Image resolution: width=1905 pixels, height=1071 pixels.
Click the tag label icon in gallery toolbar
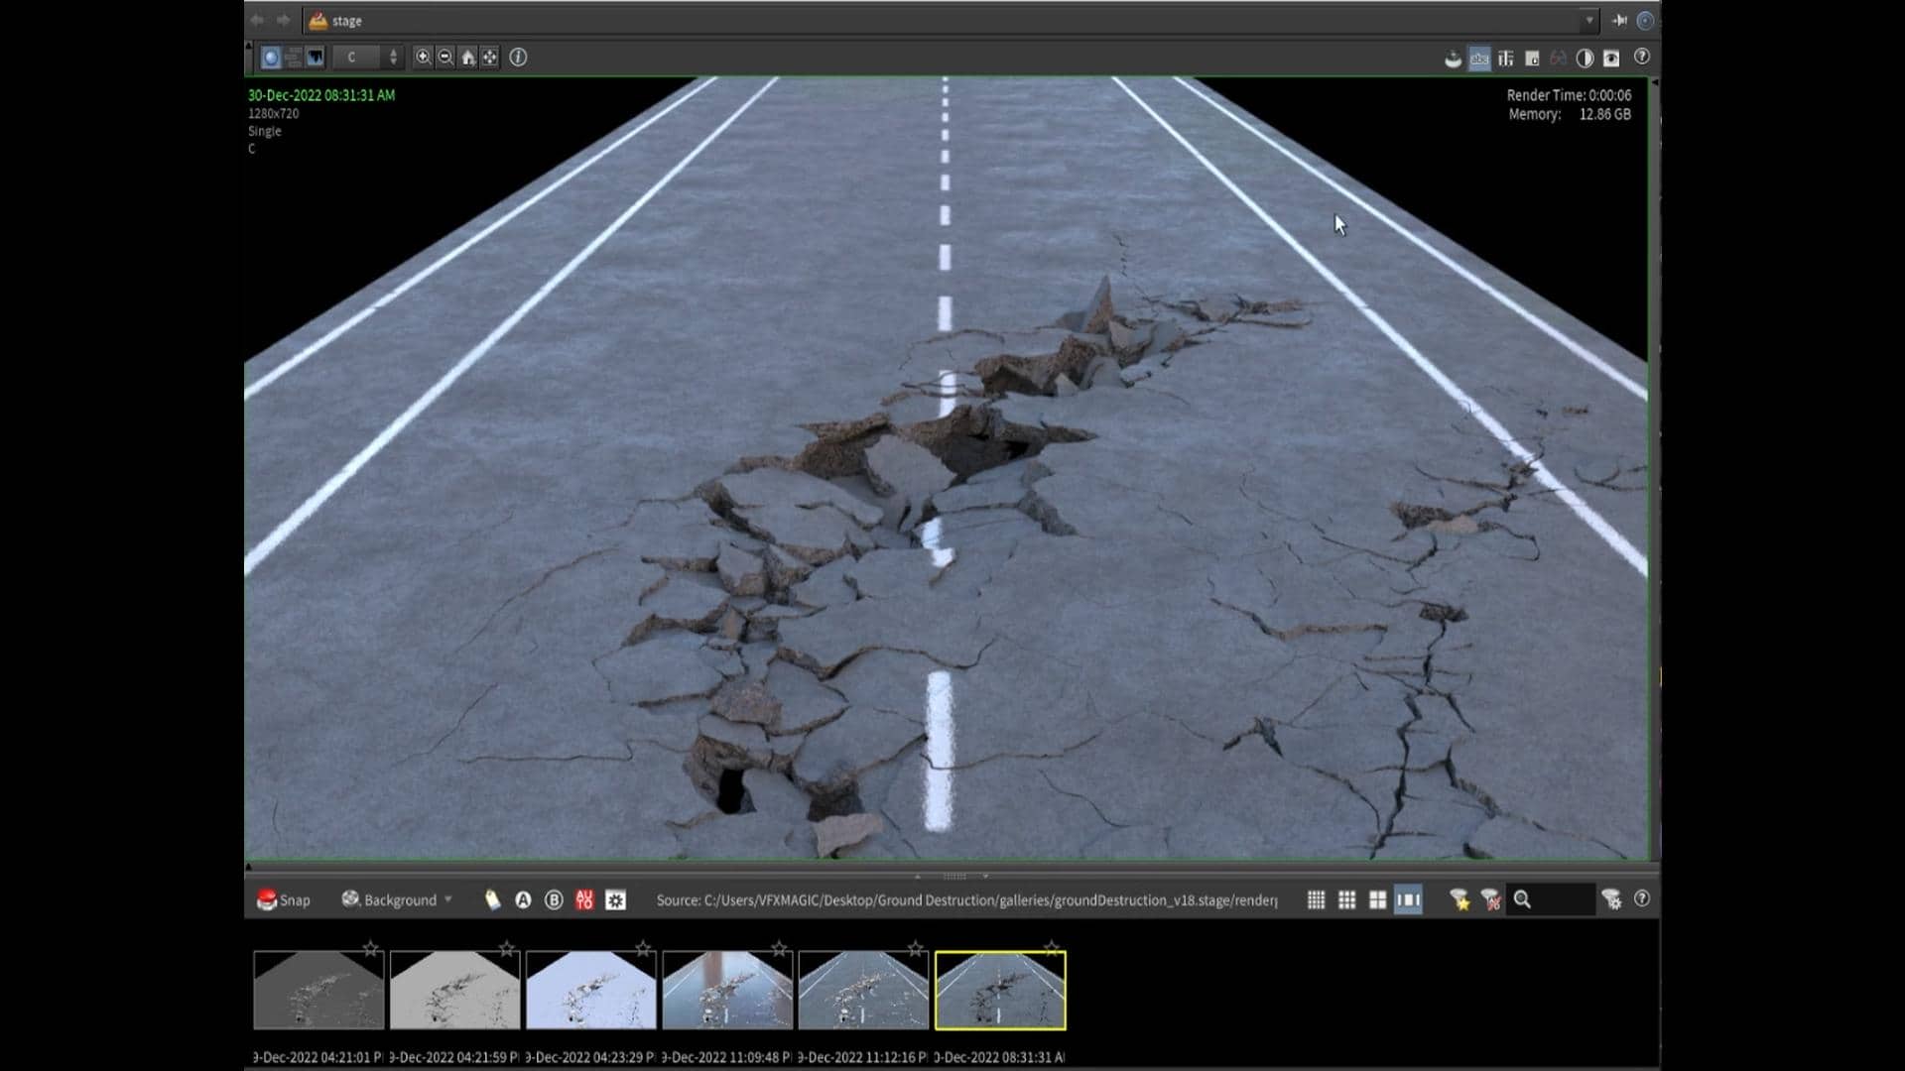click(x=492, y=899)
